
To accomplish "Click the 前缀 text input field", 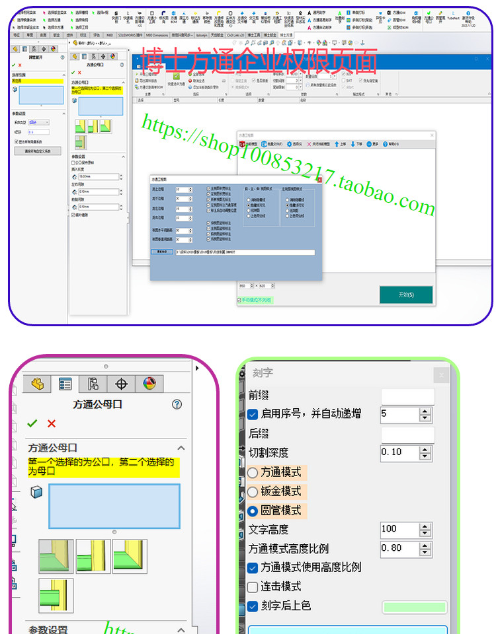I will pos(408,396).
